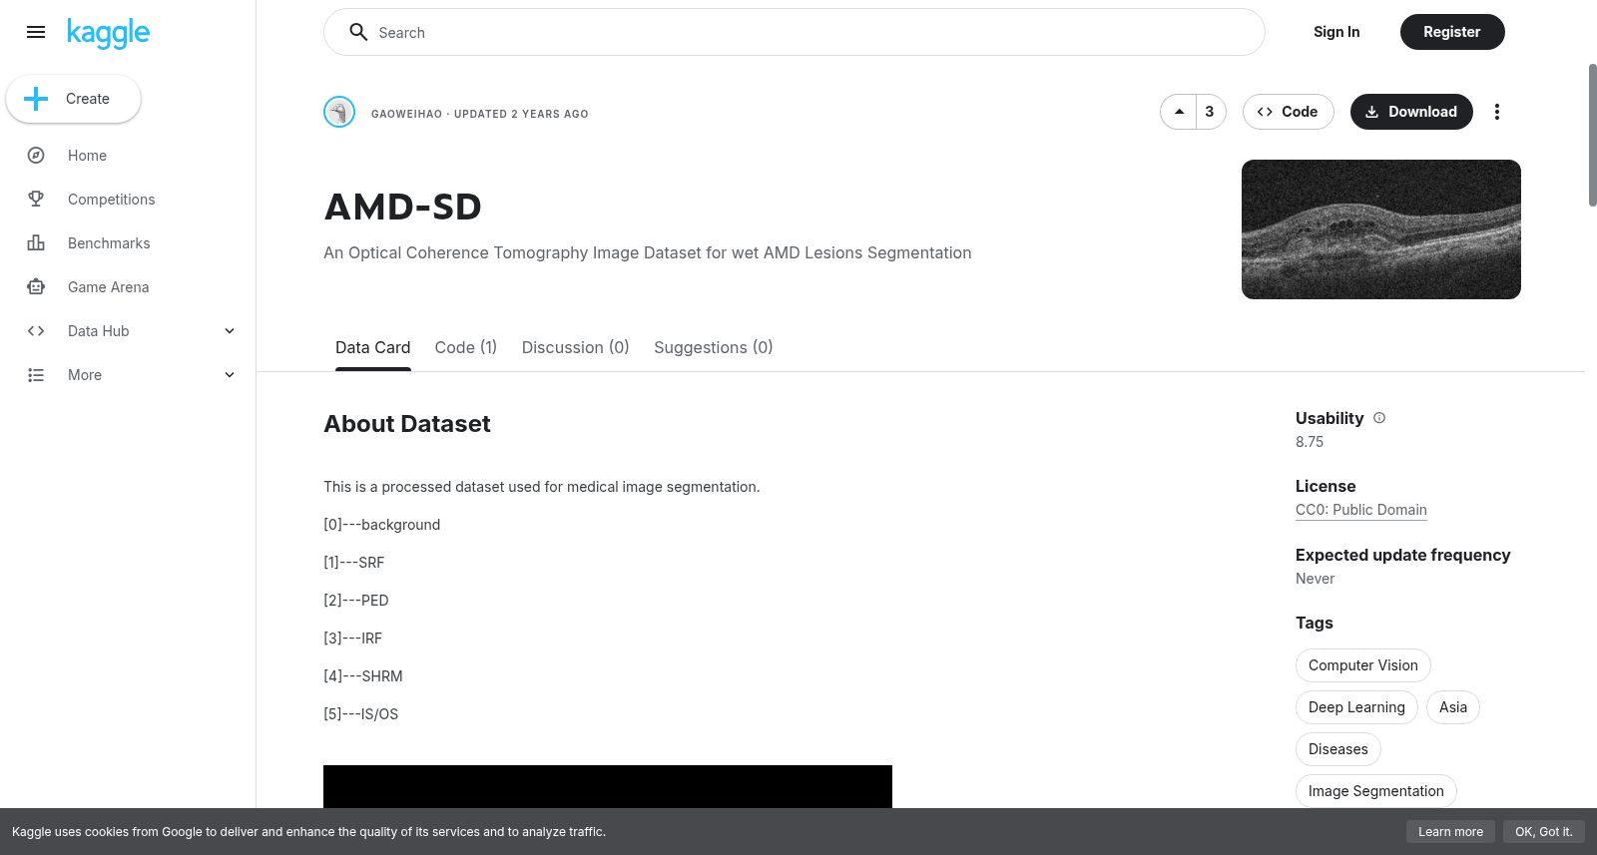Click the '[5]---IS/OS' label line
The width and height of the screenshot is (1597, 855).
[x=361, y=714]
